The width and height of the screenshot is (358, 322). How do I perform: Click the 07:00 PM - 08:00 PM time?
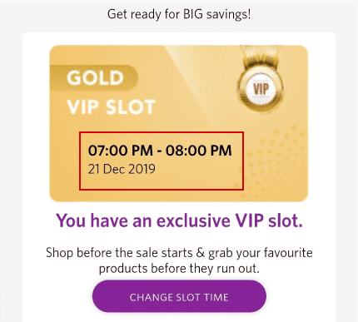point(160,151)
